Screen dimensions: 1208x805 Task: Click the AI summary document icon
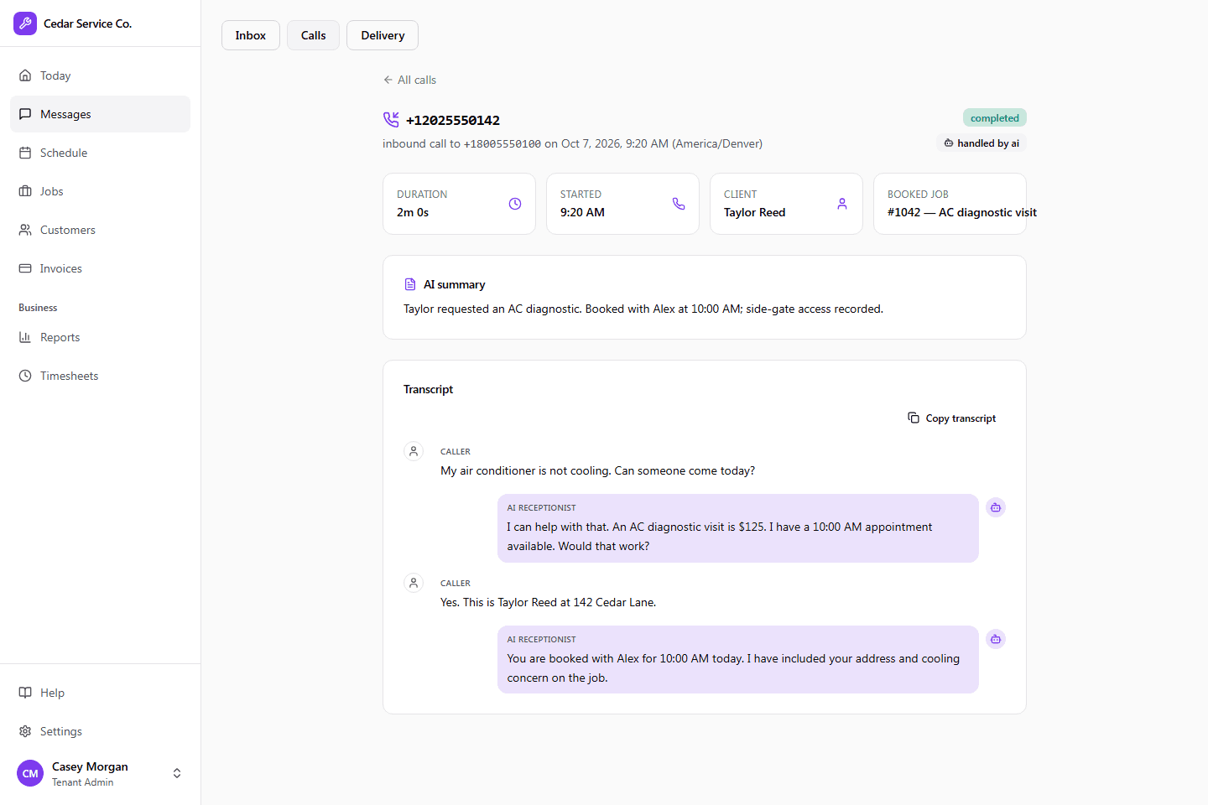click(410, 284)
